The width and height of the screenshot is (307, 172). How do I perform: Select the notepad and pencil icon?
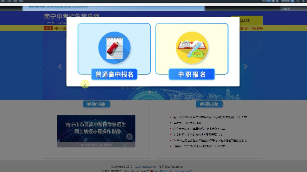click(x=114, y=48)
